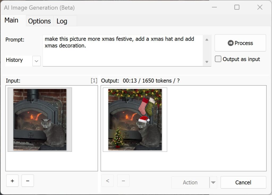
Task: Maximize the AI Image Generation window
Action: click(x=237, y=7)
